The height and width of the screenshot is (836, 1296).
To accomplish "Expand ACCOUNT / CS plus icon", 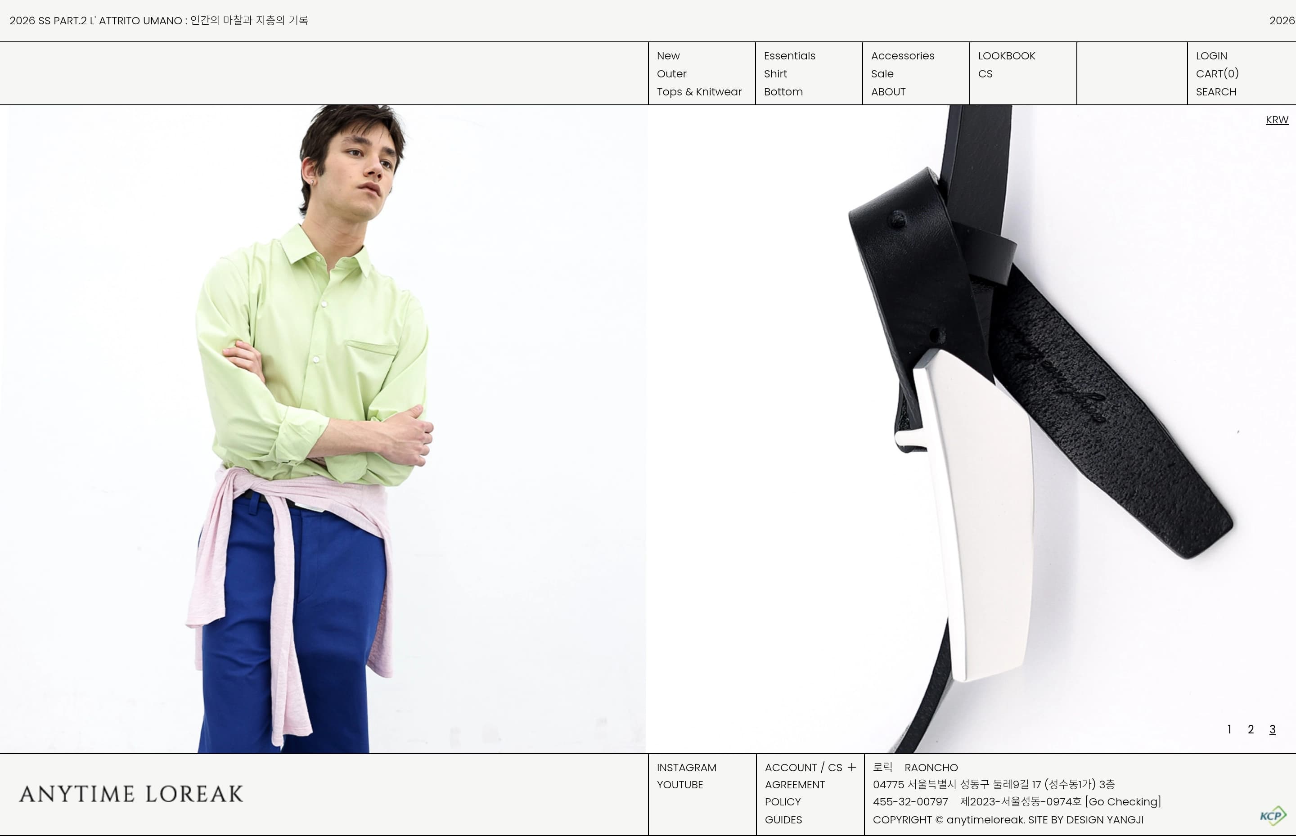I will (851, 767).
